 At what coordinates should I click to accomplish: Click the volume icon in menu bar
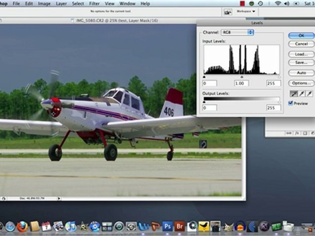pos(286,3)
